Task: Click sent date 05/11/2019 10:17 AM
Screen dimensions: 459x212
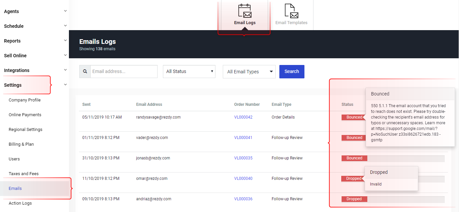Action: (102, 117)
